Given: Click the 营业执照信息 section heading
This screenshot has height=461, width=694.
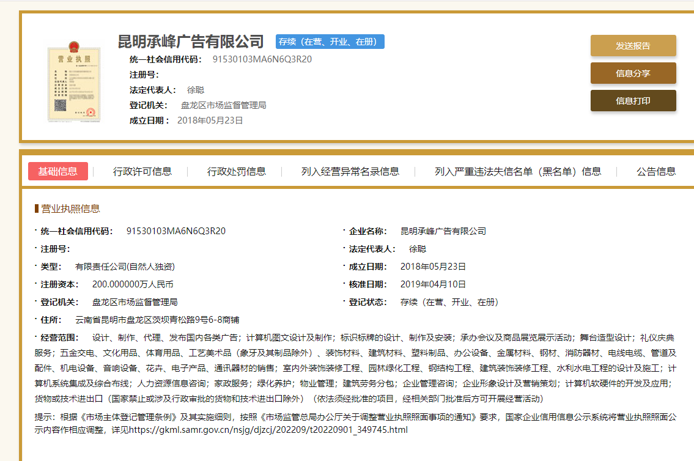Looking at the screenshot, I should pyautogui.click(x=70, y=208).
